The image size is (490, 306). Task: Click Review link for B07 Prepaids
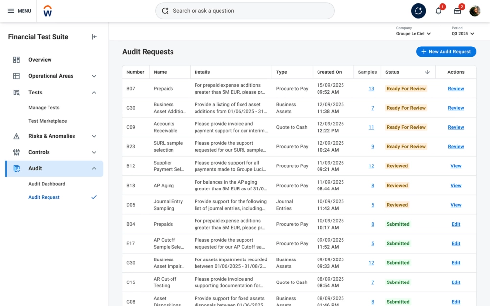456,89
